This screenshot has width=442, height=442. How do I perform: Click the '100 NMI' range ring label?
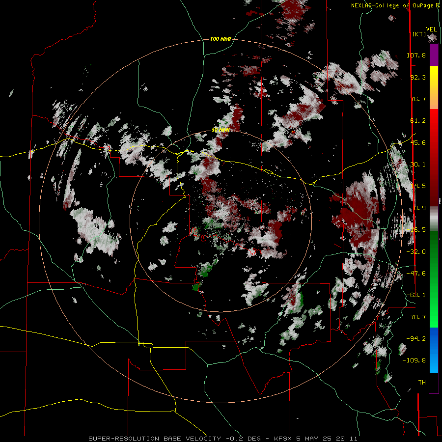tap(221, 39)
